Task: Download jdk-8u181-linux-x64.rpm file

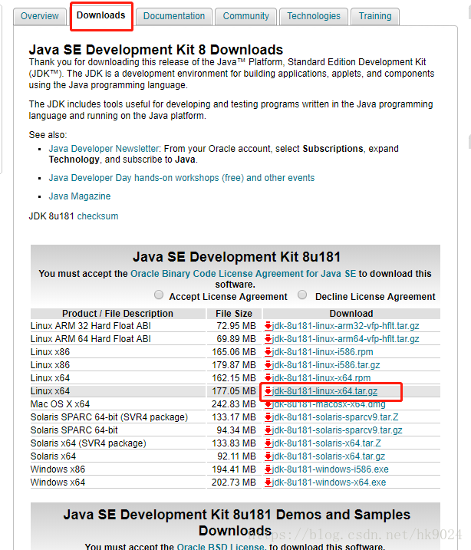Action: [x=321, y=377]
